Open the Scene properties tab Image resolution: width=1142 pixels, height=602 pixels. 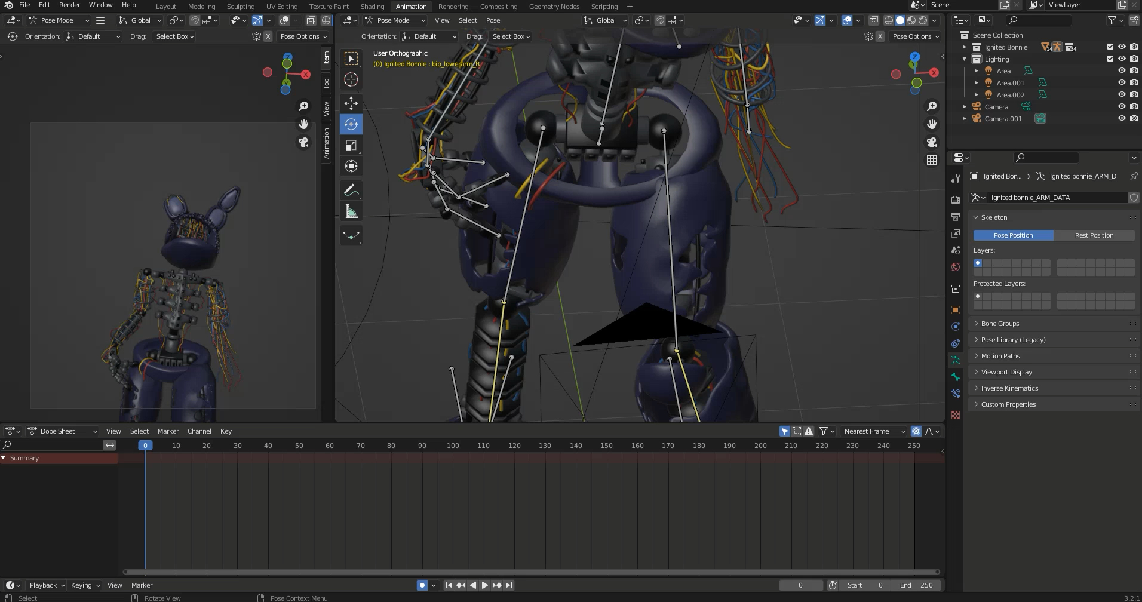coord(956,250)
